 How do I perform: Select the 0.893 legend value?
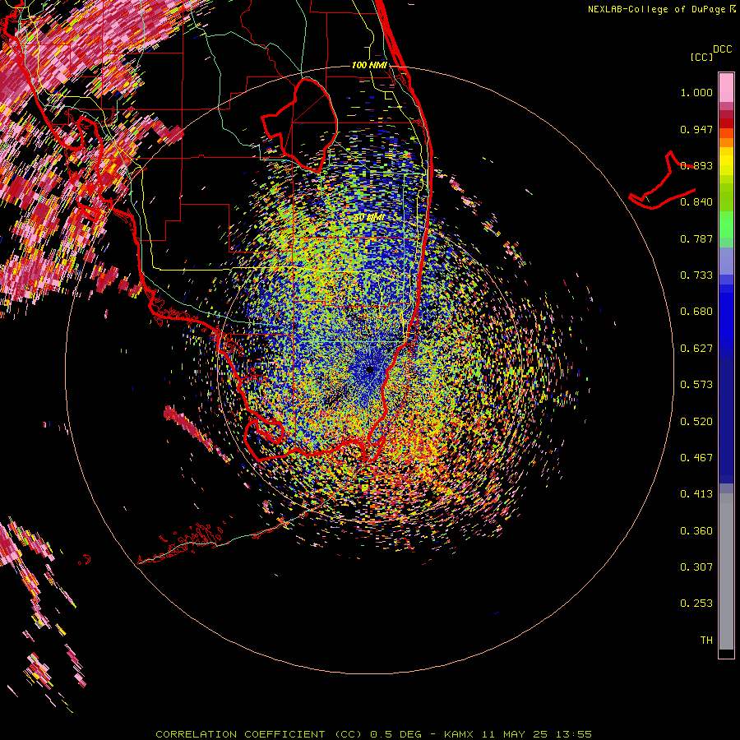click(696, 165)
